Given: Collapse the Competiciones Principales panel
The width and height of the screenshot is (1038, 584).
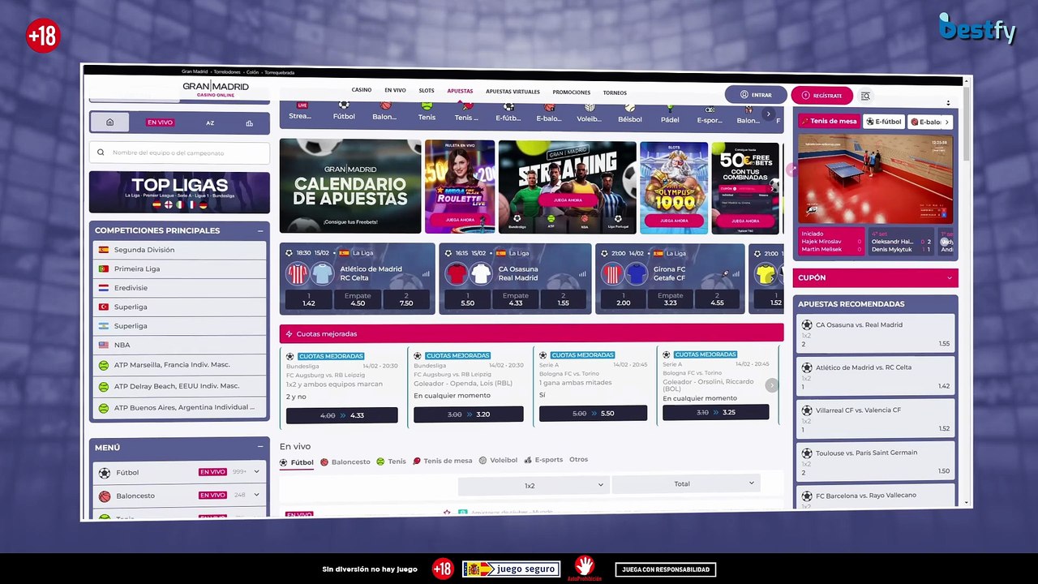Looking at the screenshot, I should (260, 230).
